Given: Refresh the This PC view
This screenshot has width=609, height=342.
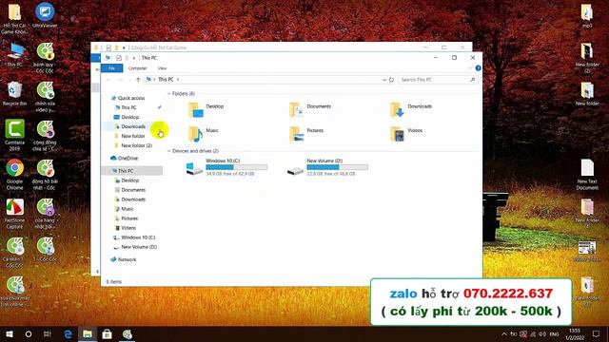Looking at the screenshot, I should click(x=391, y=80).
